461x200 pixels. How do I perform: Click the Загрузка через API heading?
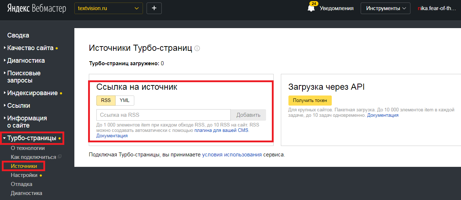pyautogui.click(x=327, y=87)
